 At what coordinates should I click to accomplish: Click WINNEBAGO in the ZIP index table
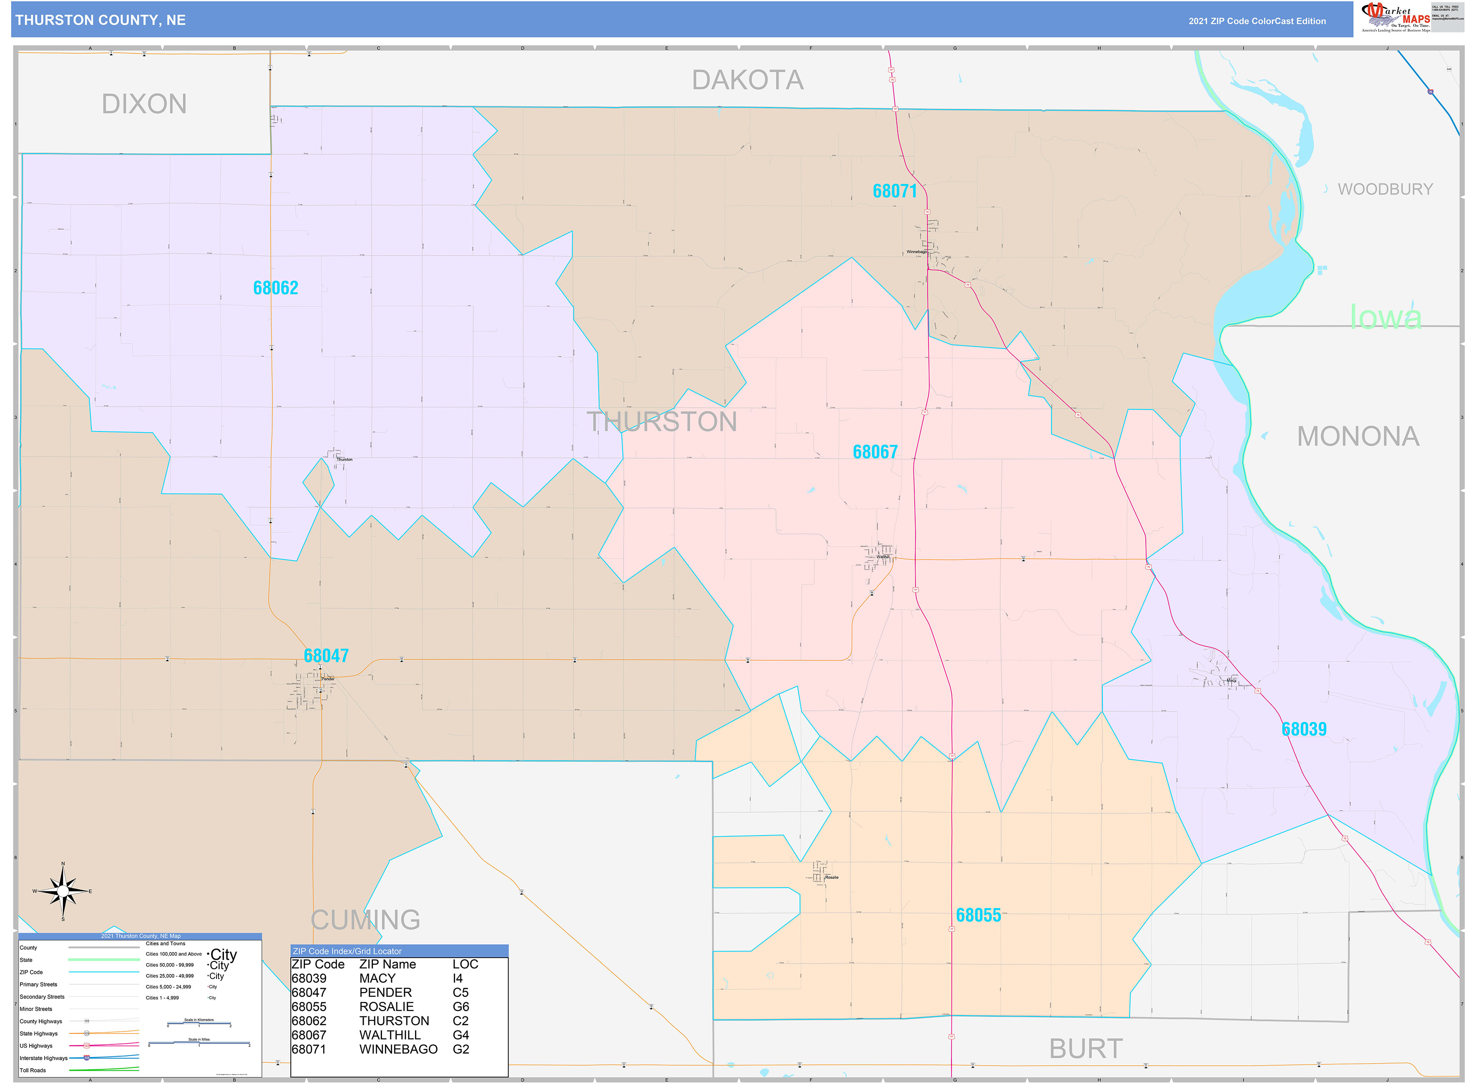tap(398, 1049)
